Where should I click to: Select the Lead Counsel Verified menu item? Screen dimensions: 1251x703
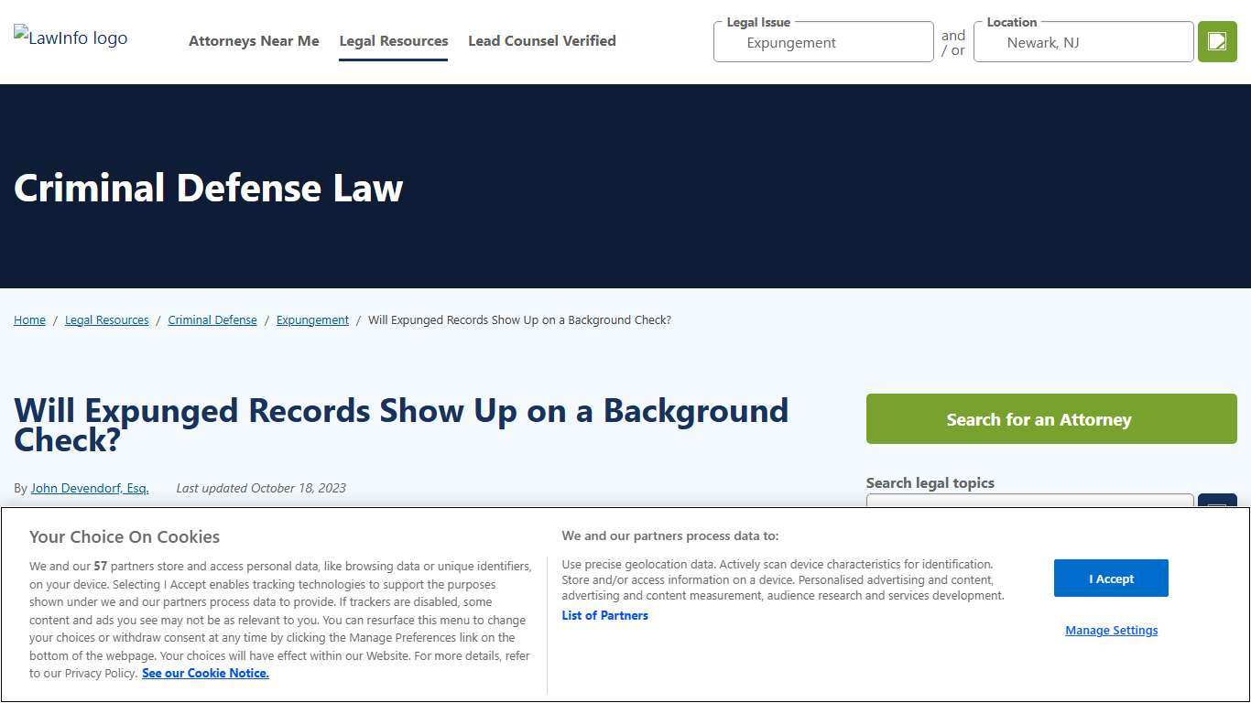pos(541,40)
